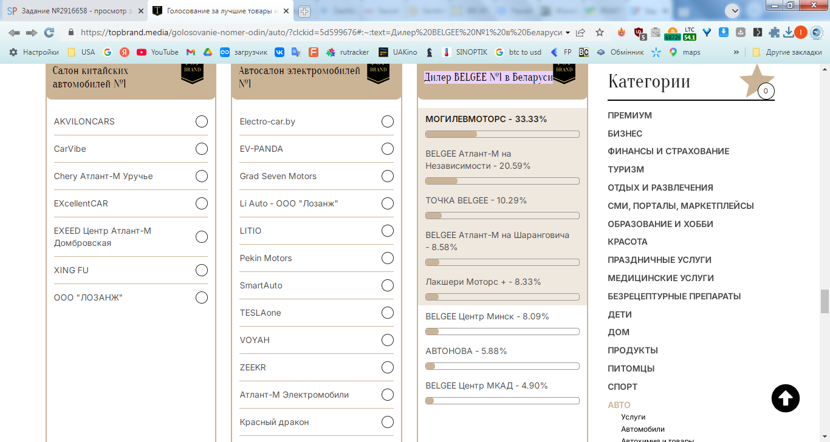Open the orange profile avatar
This screenshot has width=830, height=442.
click(x=801, y=33)
